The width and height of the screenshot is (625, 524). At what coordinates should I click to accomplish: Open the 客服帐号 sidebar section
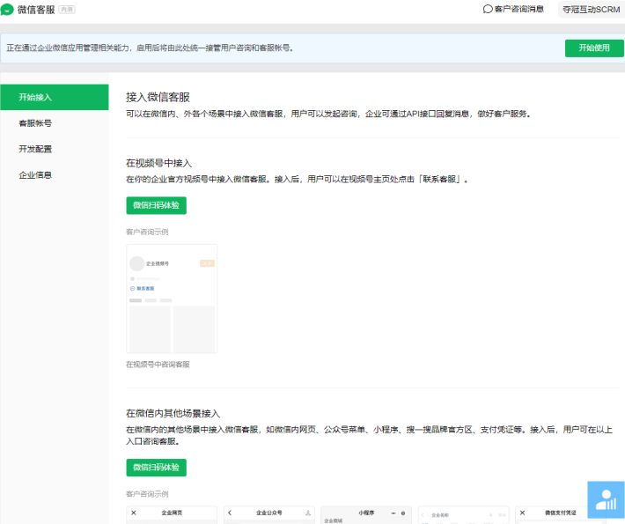point(35,123)
